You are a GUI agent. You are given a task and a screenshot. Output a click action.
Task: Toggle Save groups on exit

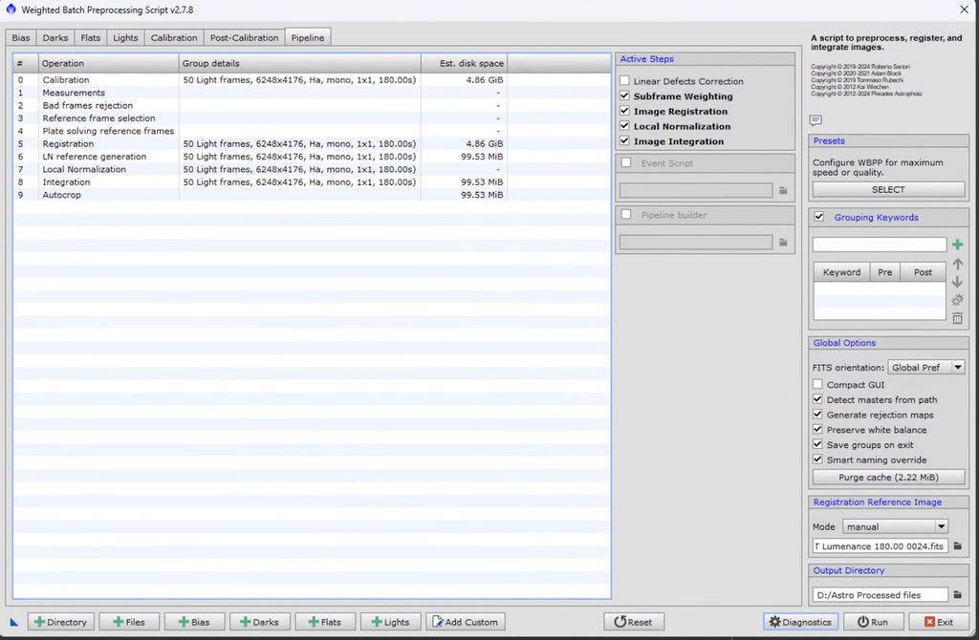tap(817, 444)
